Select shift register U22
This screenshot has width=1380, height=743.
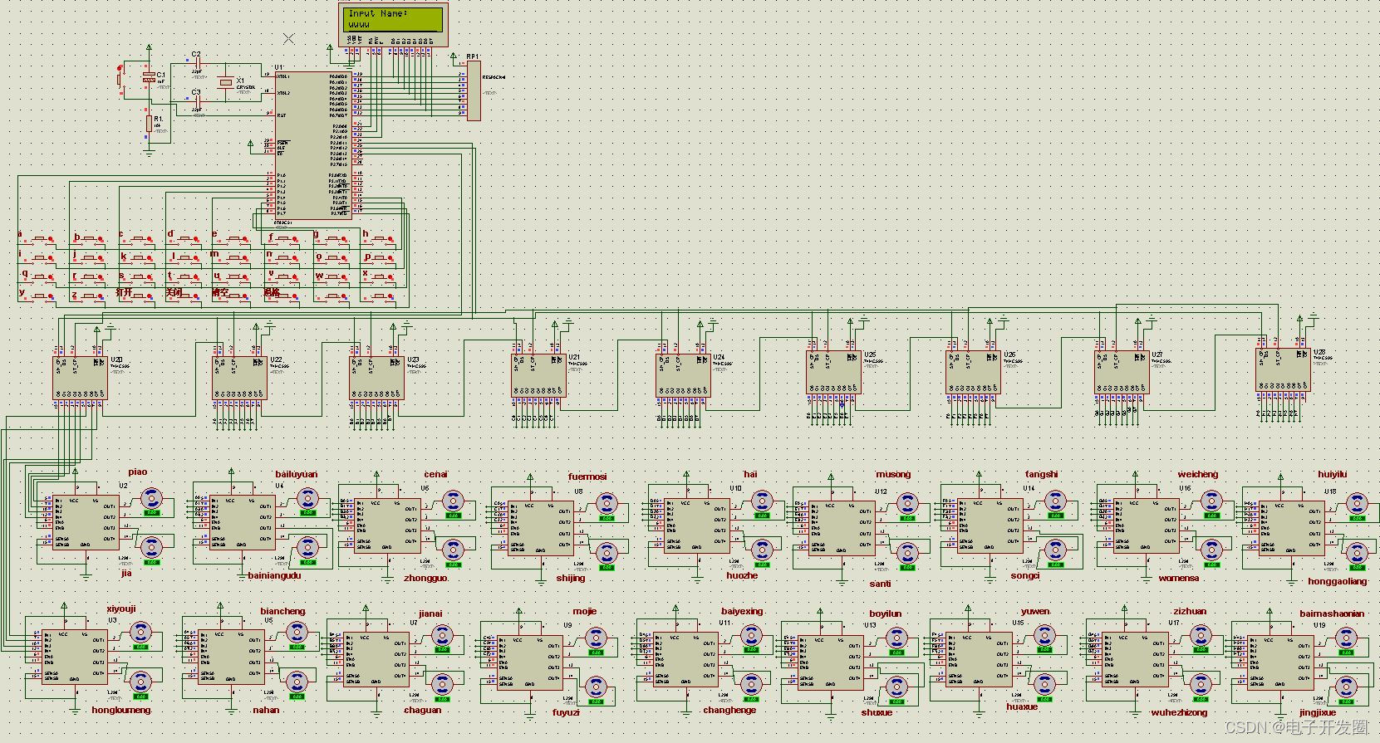pyautogui.click(x=240, y=379)
